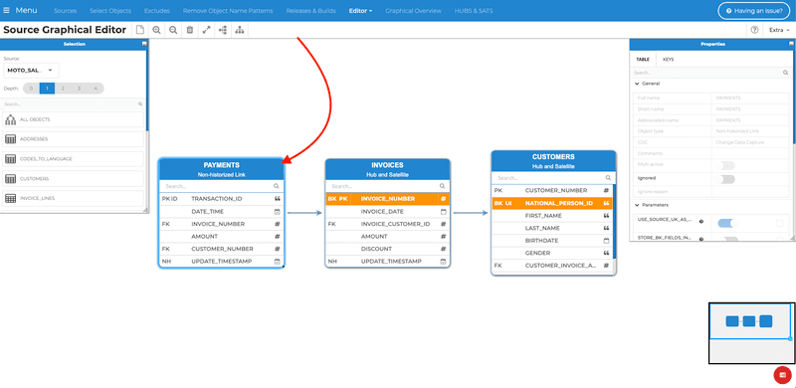Screen dimensions: 796x388
Task: Switch to the KEYS tab
Action: [x=668, y=60]
